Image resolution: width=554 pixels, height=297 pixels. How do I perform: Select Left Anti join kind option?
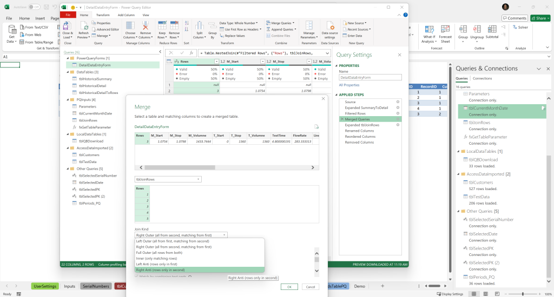pyautogui.click(x=200, y=264)
